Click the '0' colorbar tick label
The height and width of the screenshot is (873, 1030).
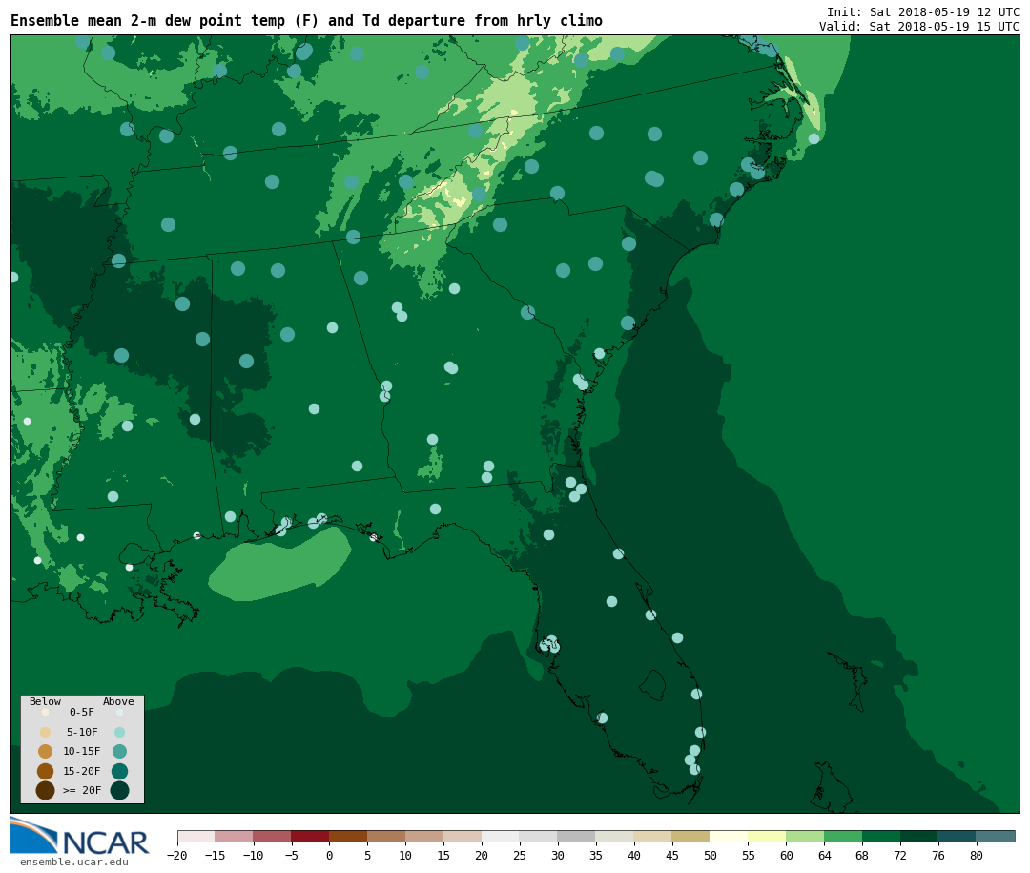click(330, 855)
